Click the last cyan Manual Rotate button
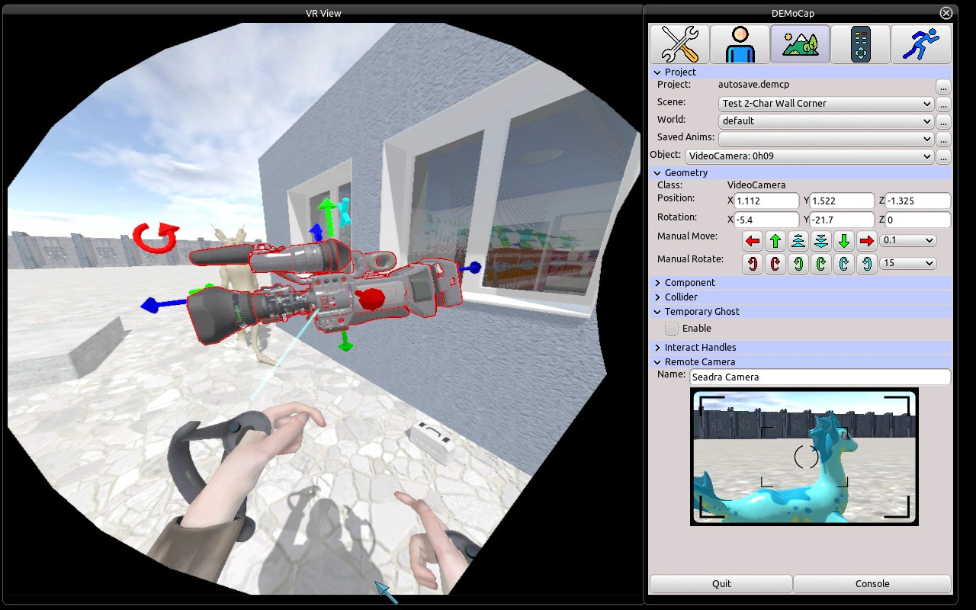 pyautogui.click(x=866, y=264)
